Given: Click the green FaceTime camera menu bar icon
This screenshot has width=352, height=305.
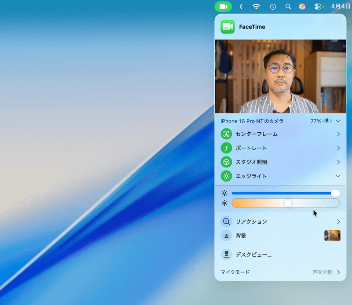Looking at the screenshot, I should pos(223,7).
